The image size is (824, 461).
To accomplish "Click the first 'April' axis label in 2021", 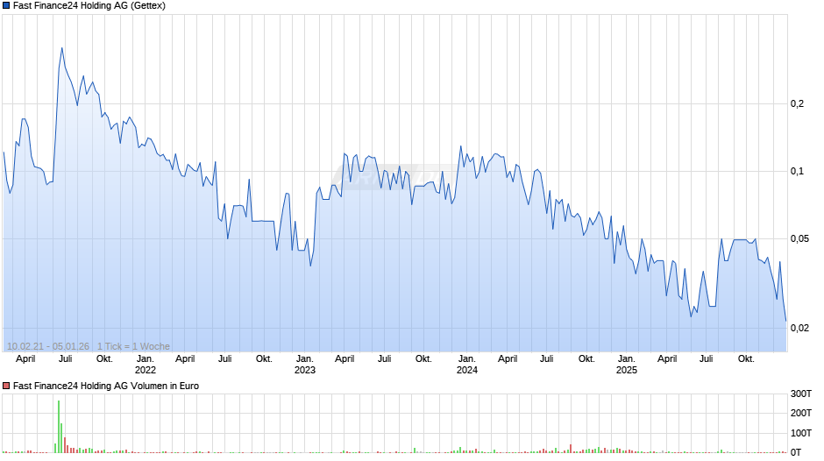I will point(25,359).
